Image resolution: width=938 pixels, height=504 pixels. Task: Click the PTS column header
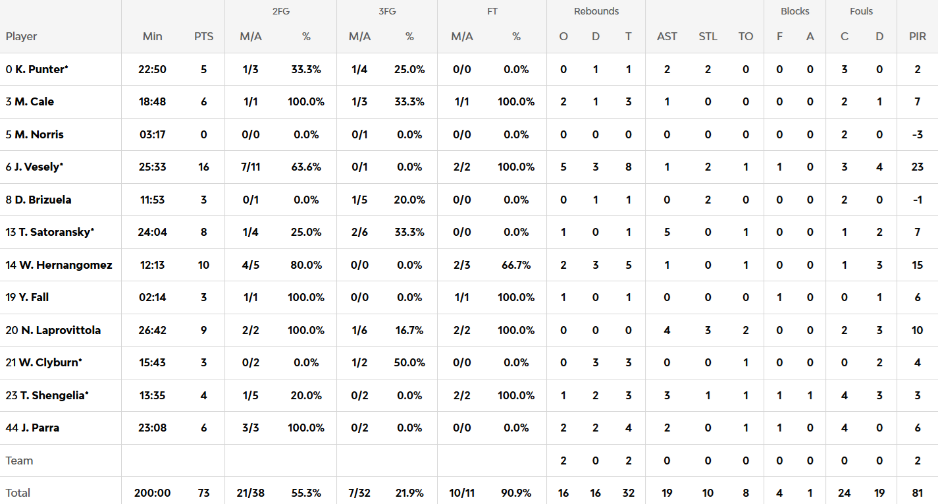204,36
